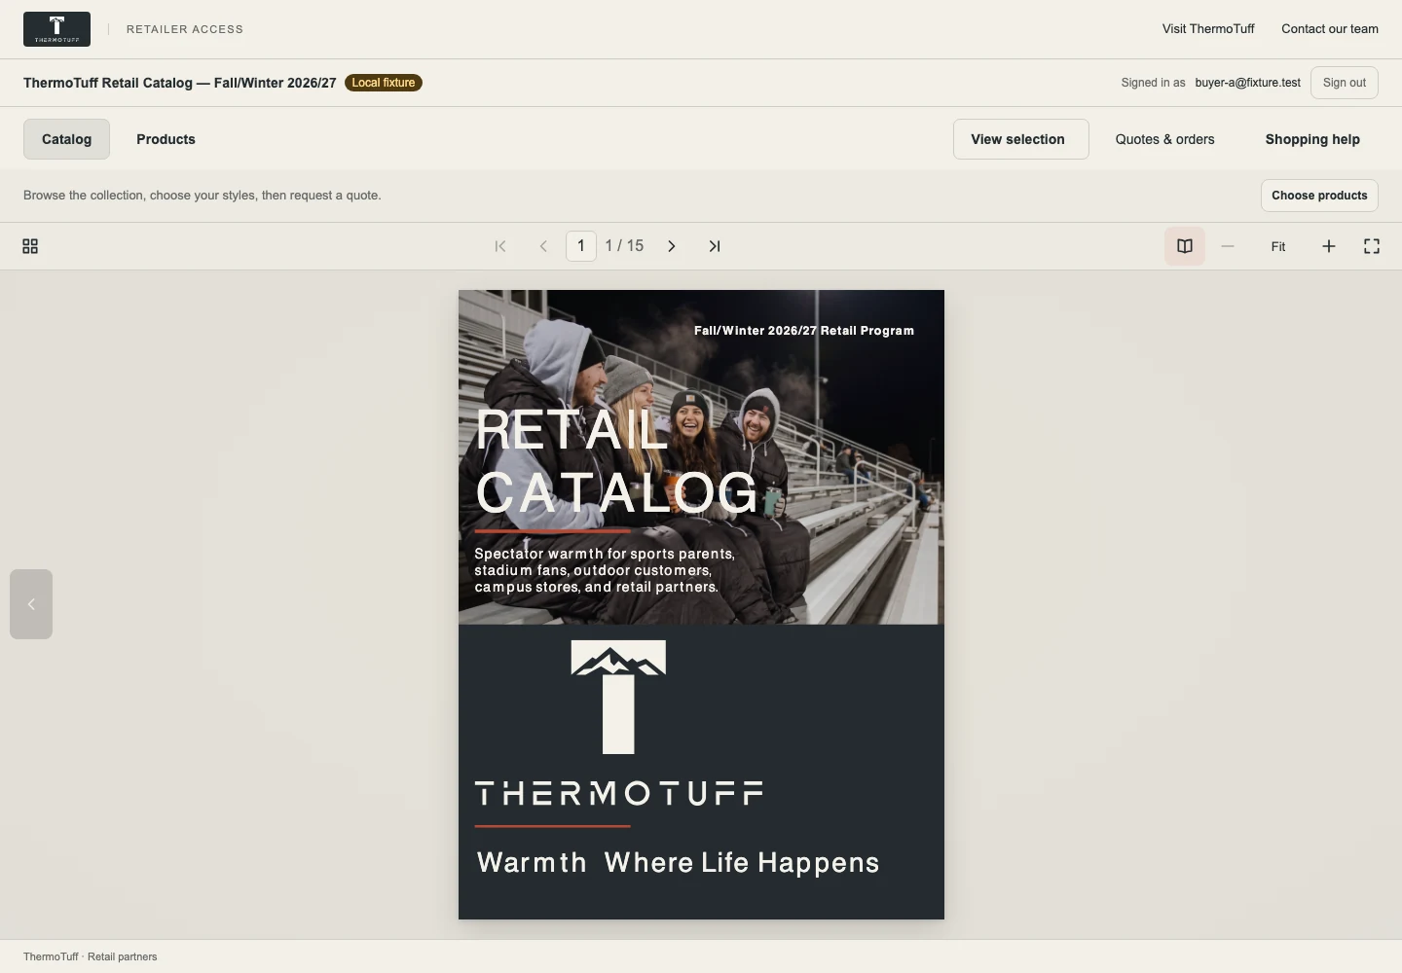Follow the Visit ThermoTuff link
The width and height of the screenshot is (1402, 973).
click(1208, 29)
